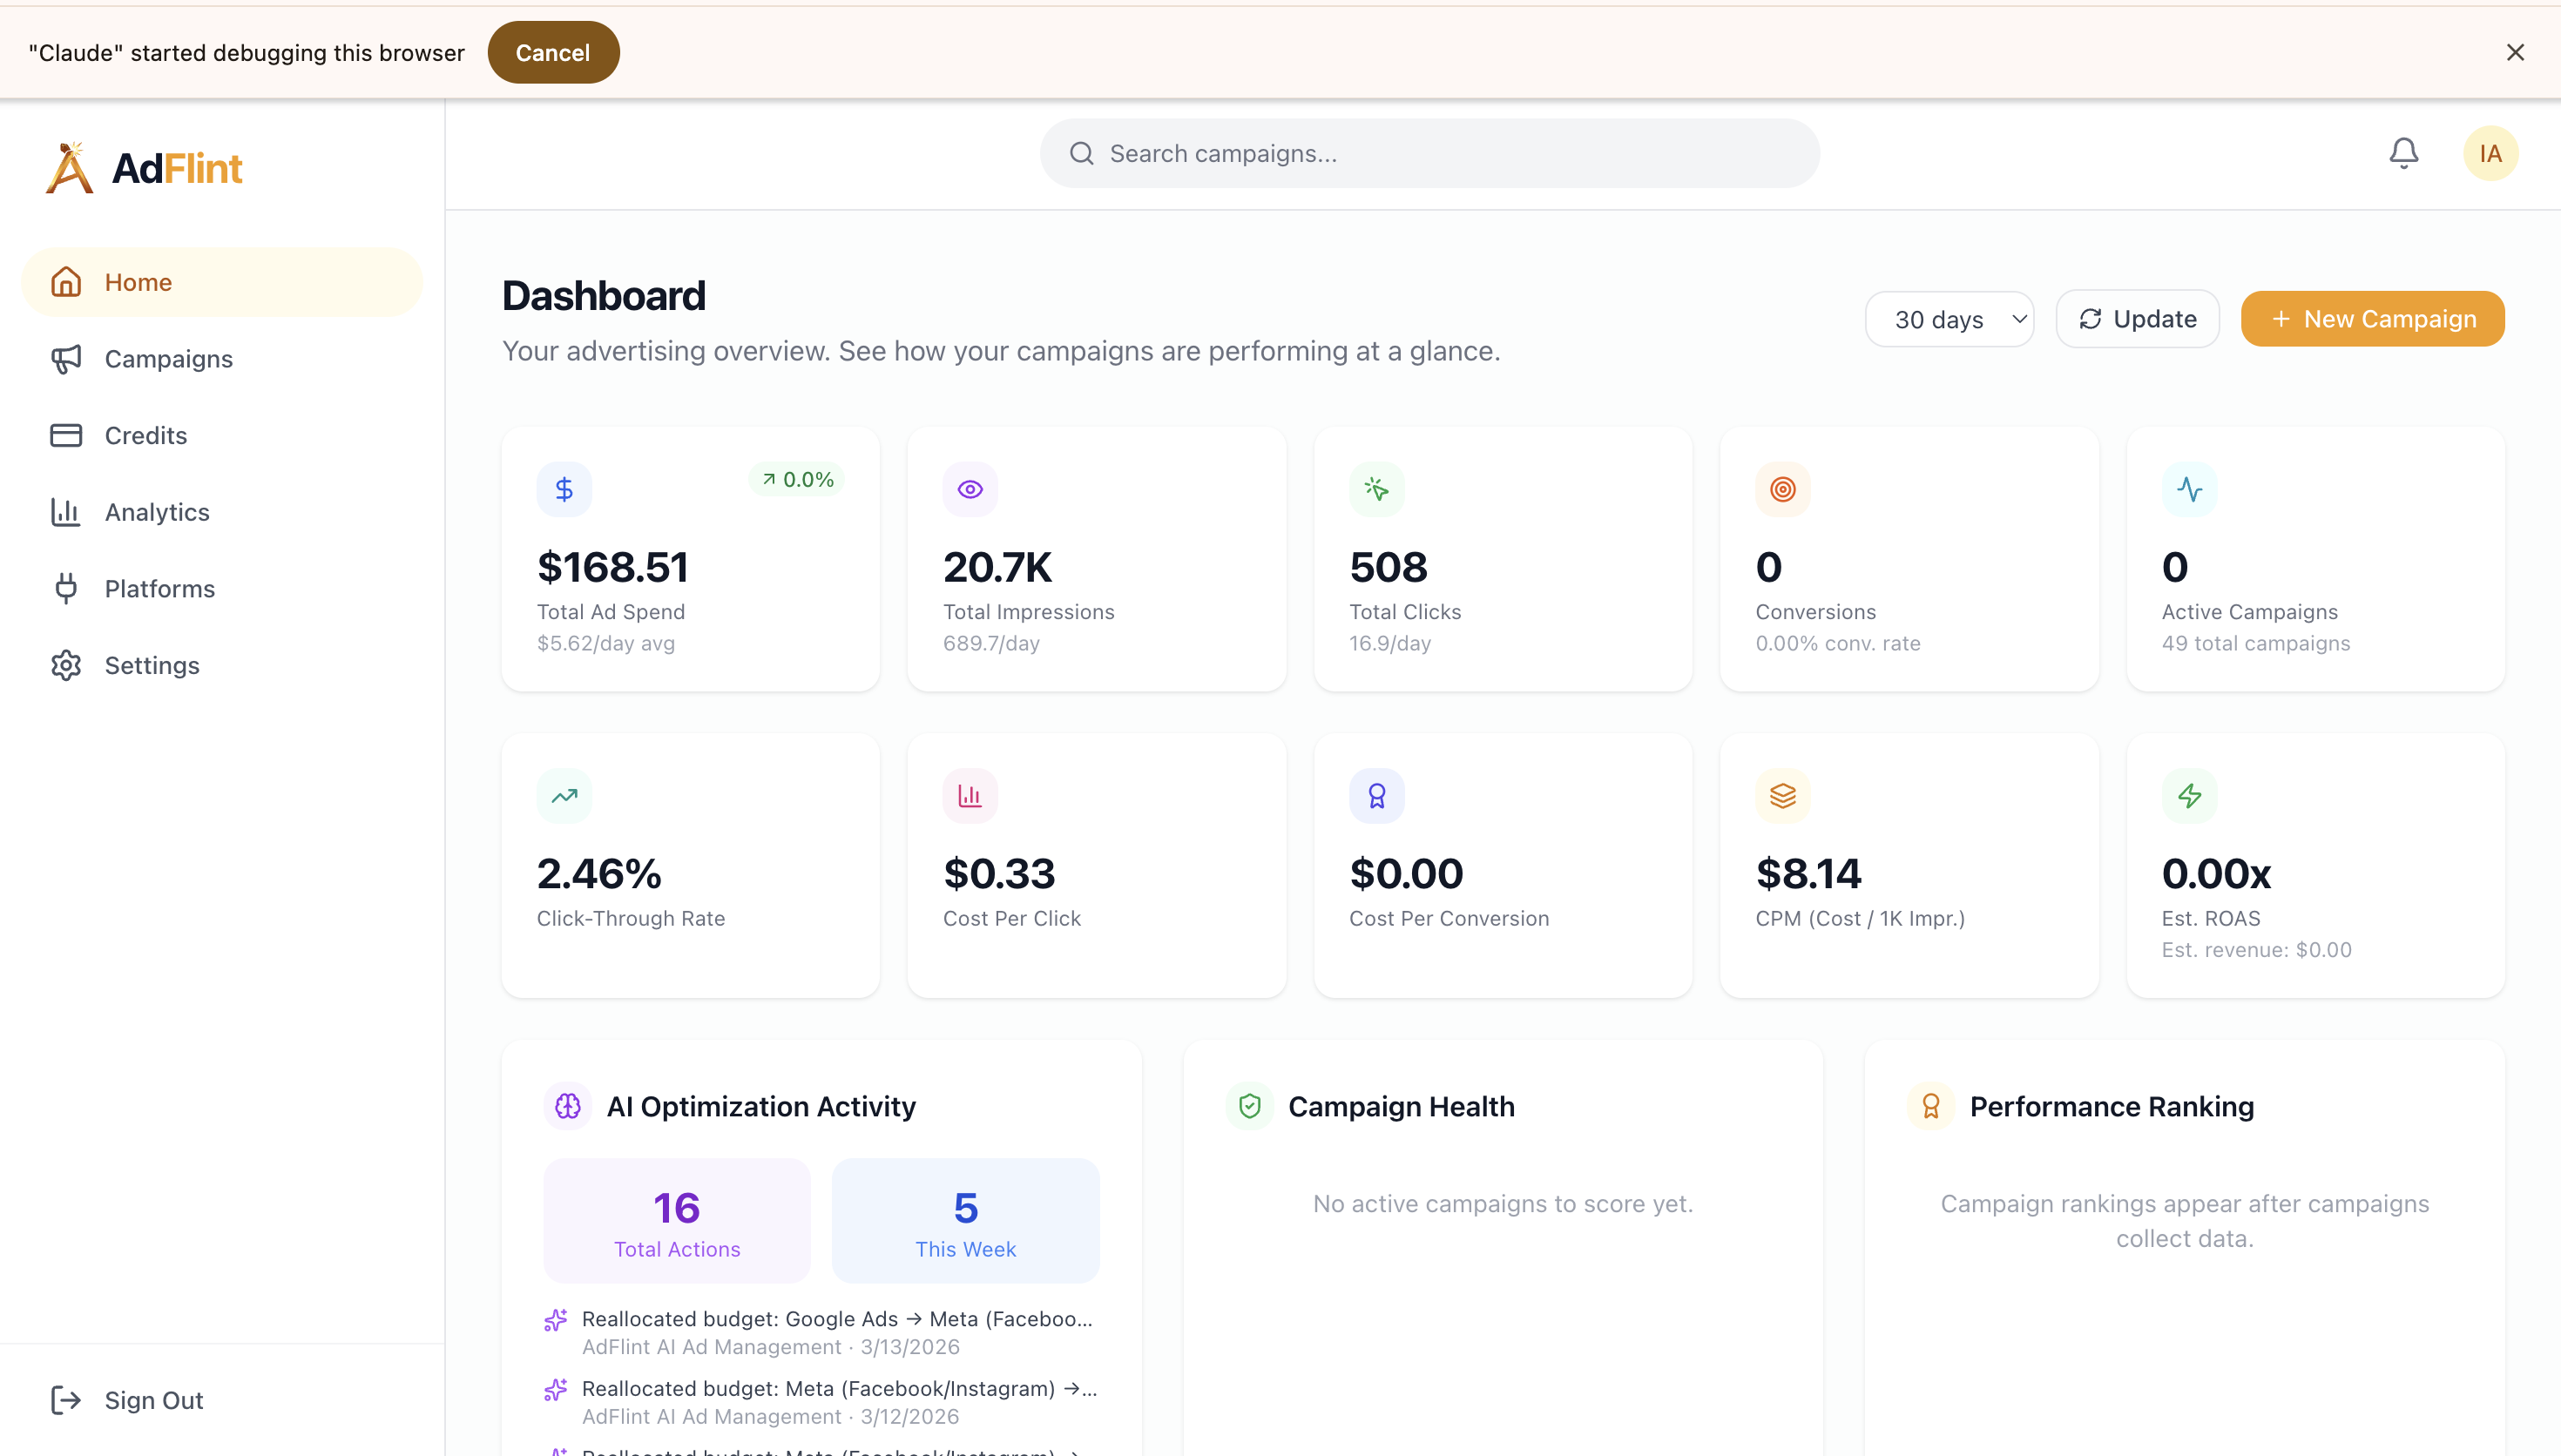Click the Dashboard page heading
The image size is (2561, 1456).
click(x=604, y=296)
